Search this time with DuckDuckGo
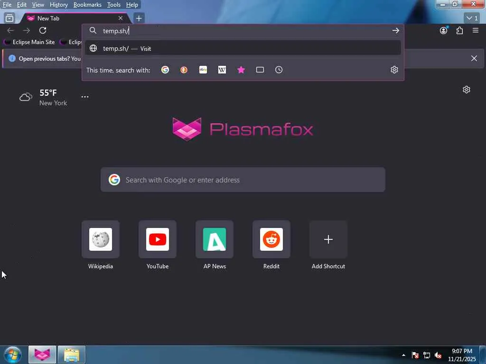Viewport: 486px width, 364px height. pyautogui.click(x=184, y=70)
